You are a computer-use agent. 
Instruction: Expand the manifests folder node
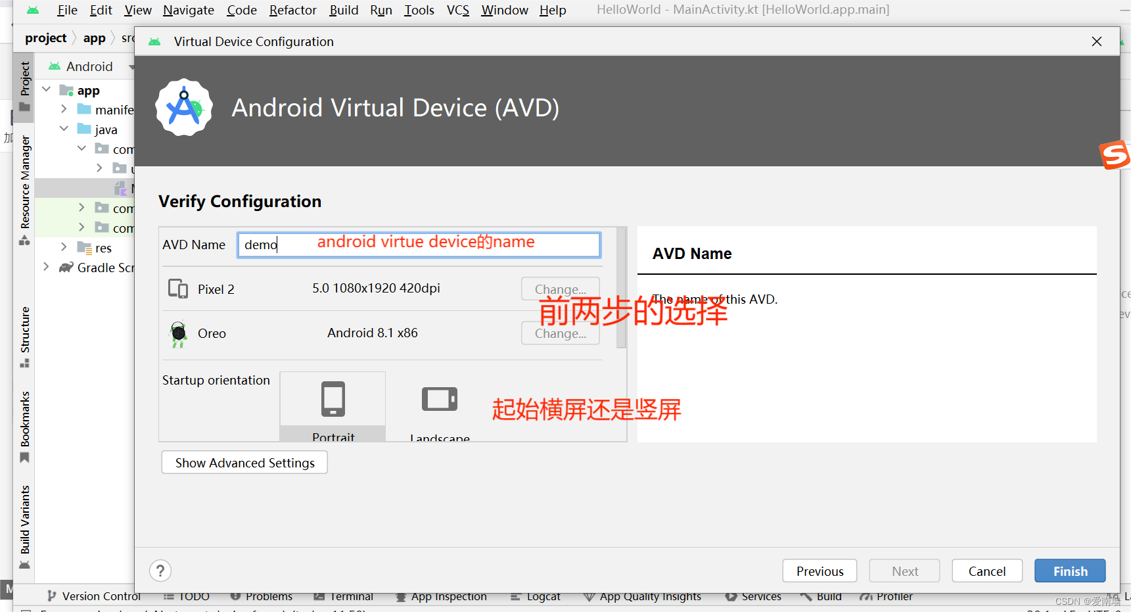64,109
